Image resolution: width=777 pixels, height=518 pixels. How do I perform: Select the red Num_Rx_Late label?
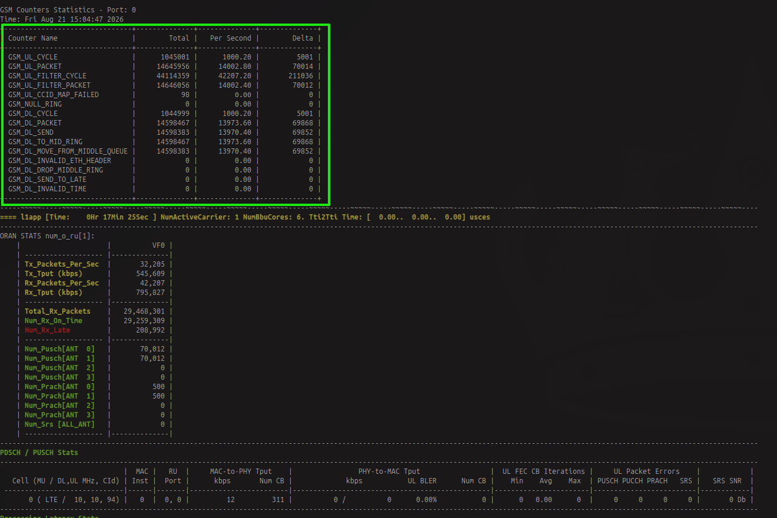(47, 330)
